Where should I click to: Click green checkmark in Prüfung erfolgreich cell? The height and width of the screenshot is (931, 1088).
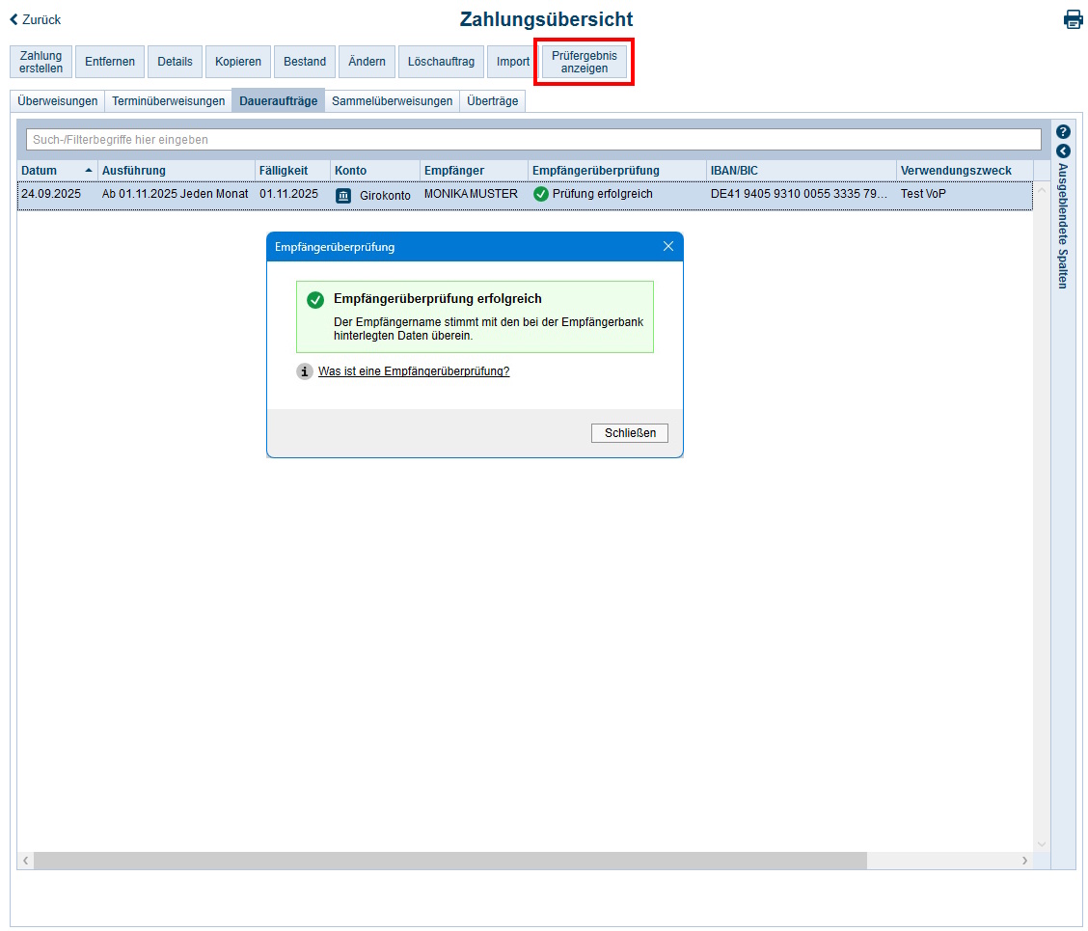pyautogui.click(x=541, y=194)
